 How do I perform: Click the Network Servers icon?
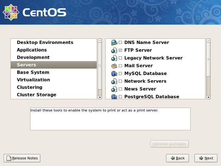pyautogui.click(x=114, y=81)
